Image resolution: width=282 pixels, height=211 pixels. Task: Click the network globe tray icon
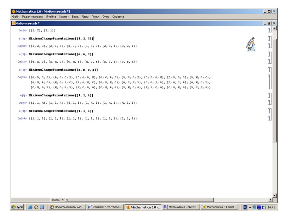(254, 207)
